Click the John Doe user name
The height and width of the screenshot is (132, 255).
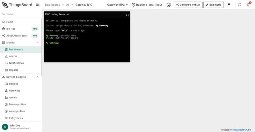15,126
